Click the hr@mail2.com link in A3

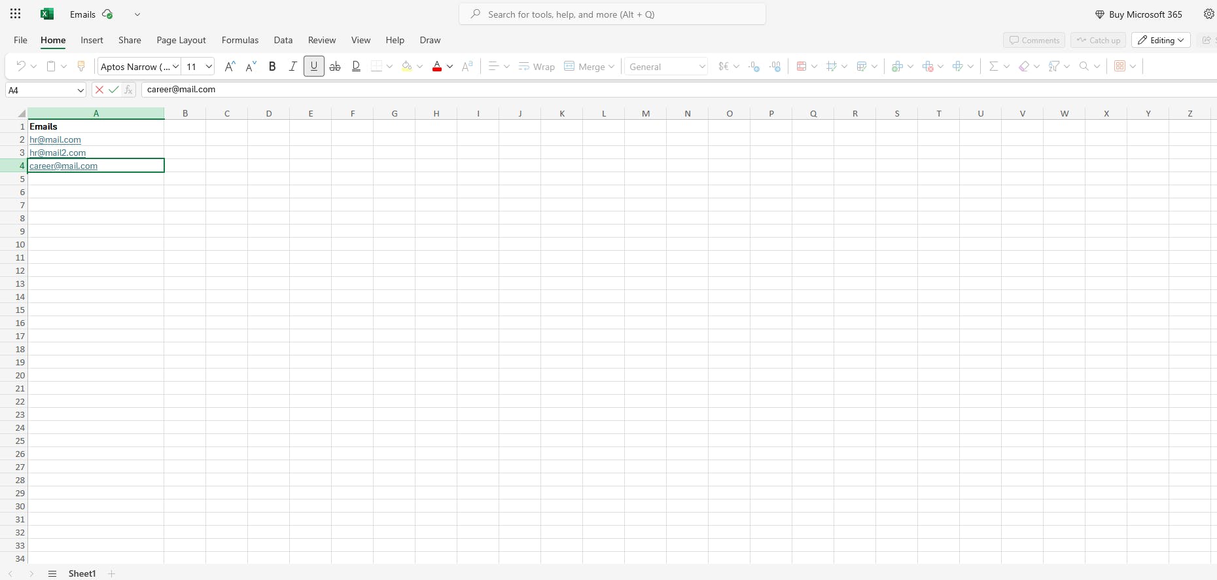pos(58,153)
